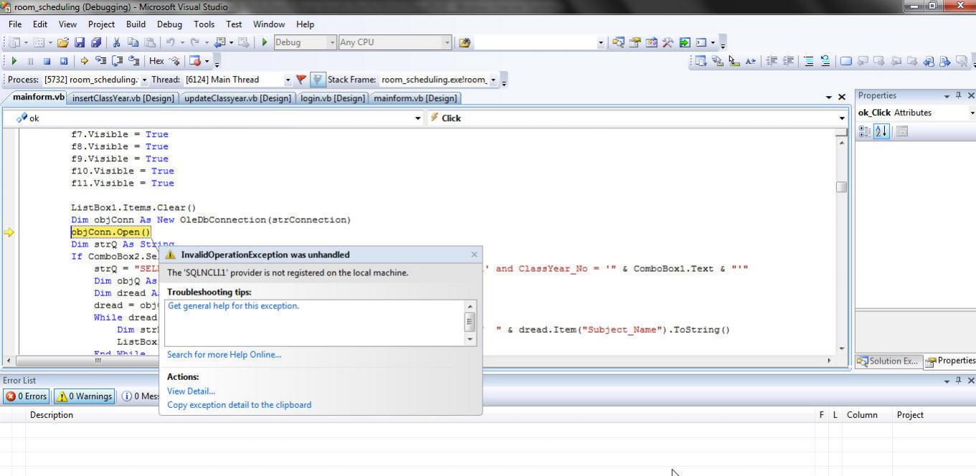Open the Debug configuration dropdown
This screenshot has width=976, height=476.
pyautogui.click(x=332, y=42)
